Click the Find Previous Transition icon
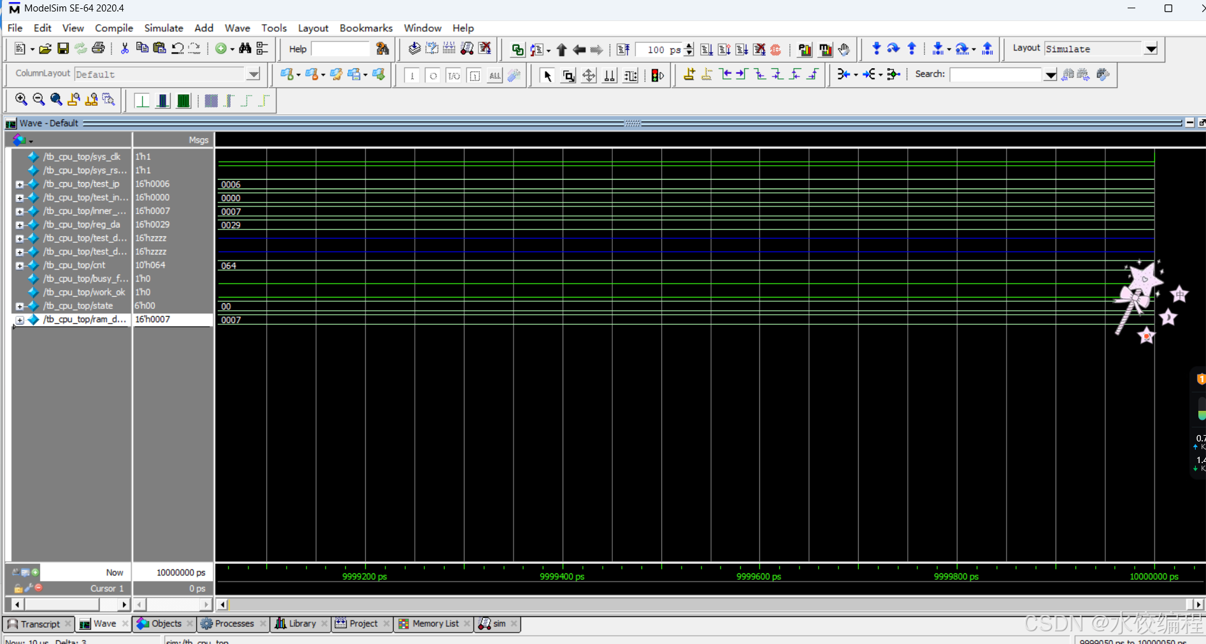 click(x=725, y=75)
